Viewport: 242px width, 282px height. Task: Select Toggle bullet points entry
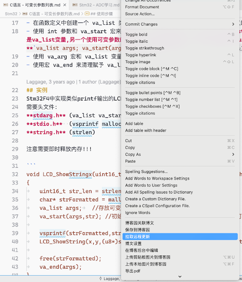(x=180, y=93)
